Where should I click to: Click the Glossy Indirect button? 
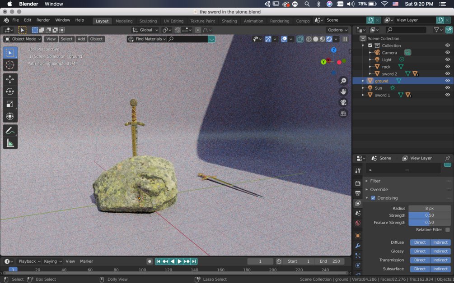440,251
